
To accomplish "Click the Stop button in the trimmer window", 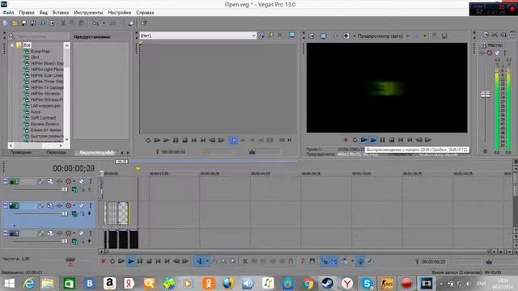I will [x=185, y=140].
